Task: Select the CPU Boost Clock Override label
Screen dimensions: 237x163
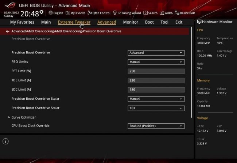Action: (x=30, y=126)
